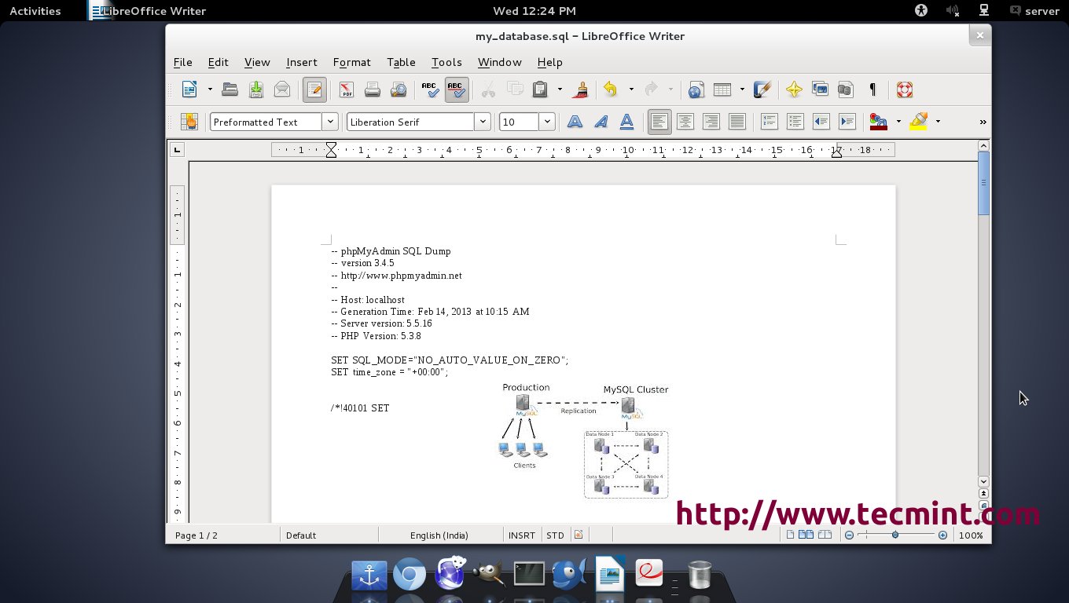
Task: Show the Draw Functions toolbar
Action: coord(762,90)
